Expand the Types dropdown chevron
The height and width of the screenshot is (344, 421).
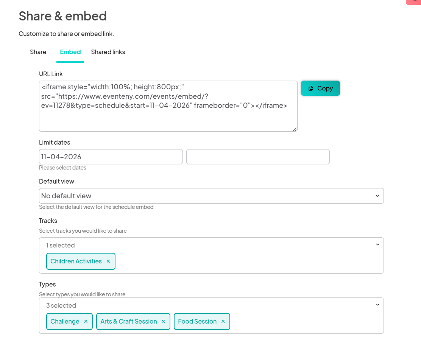(x=377, y=305)
